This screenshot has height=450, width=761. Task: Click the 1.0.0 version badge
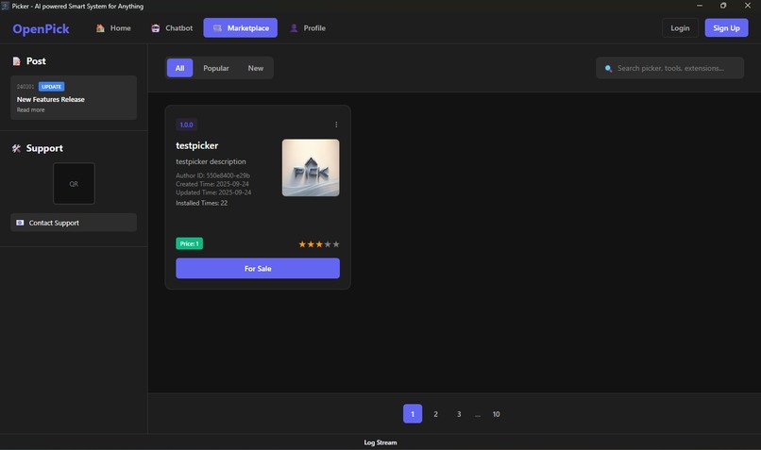pos(186,125)
